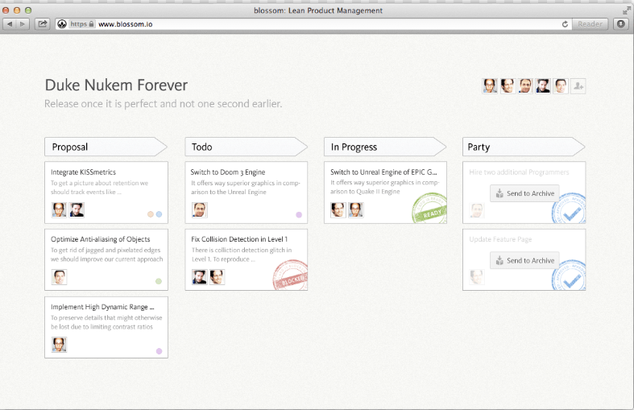Click the green label dot on Anti-aliasing card

pos(159,282)
